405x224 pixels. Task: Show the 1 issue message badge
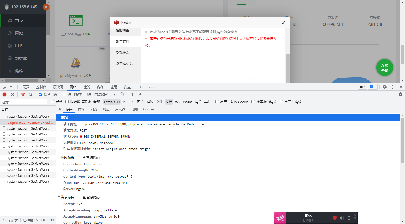coord(373,87)
